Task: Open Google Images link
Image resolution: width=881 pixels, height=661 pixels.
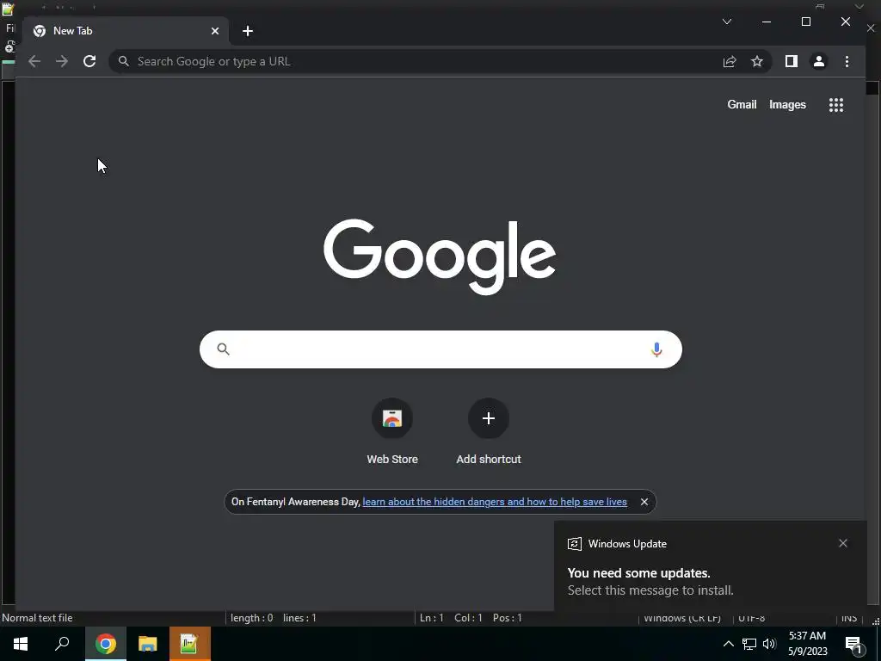Action: (x=787, y=104)
